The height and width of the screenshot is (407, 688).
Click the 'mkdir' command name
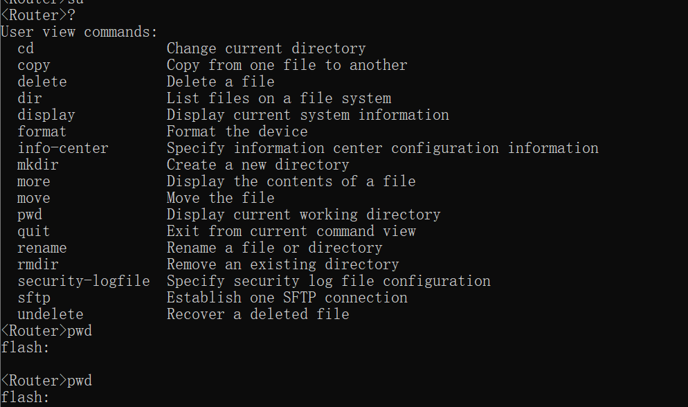pos(38,165)
